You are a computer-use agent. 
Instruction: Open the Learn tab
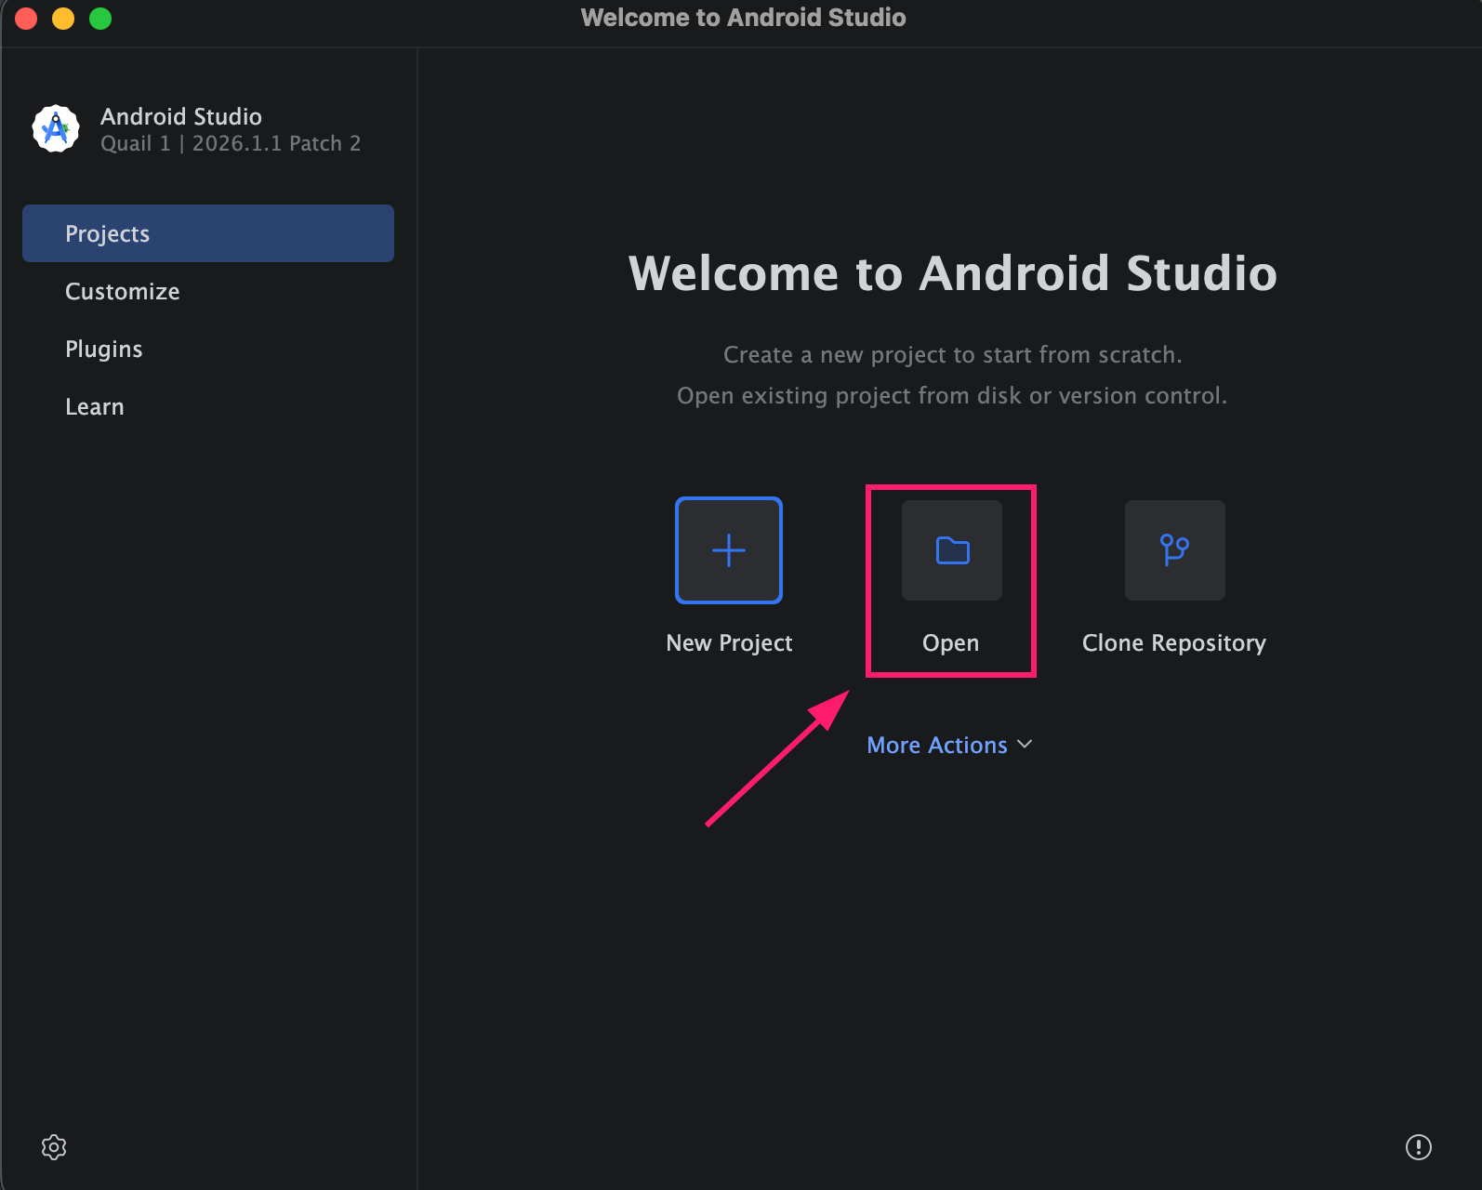pyautogui.click(x=208, y=406)
